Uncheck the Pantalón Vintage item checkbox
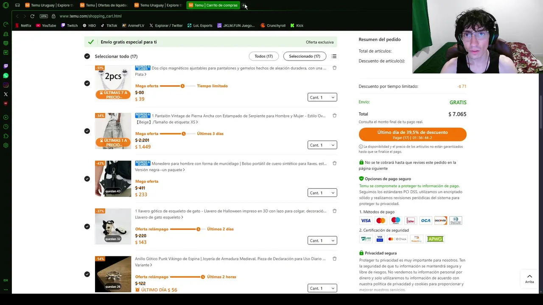The image size is (543, 305). coord(87,131)
